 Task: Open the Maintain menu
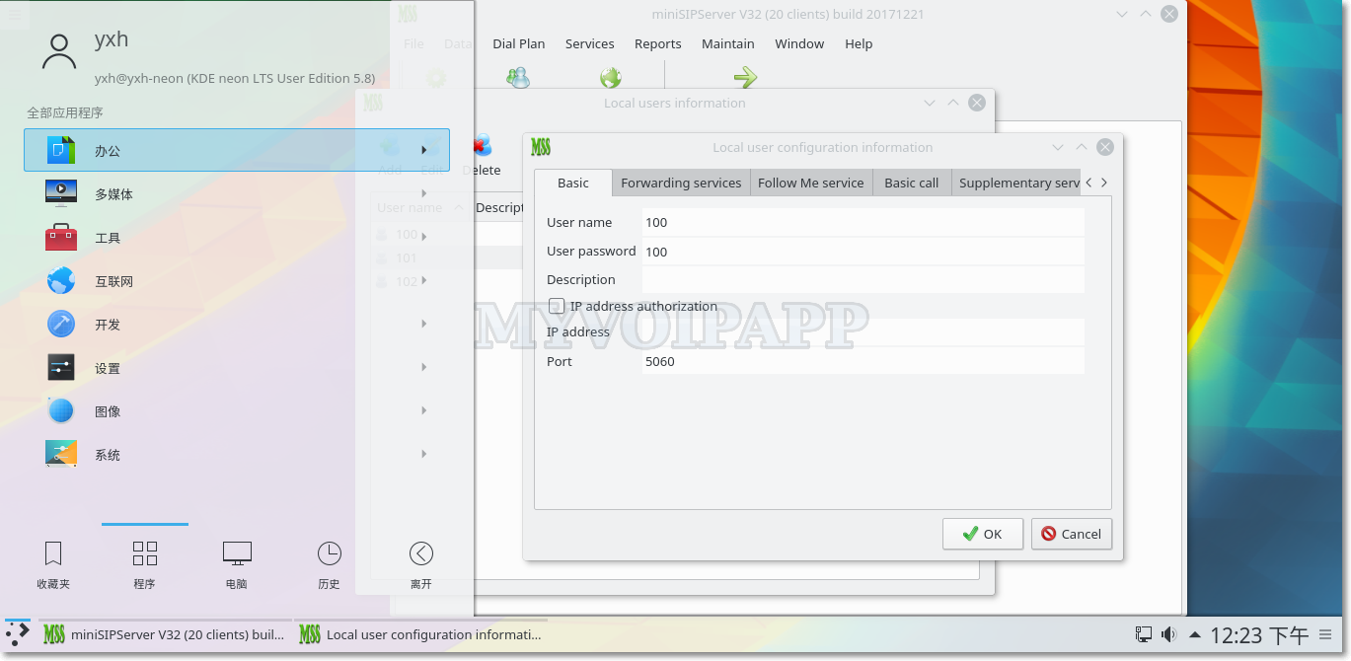(x=728, y=43)
